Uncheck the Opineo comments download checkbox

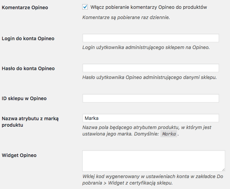tap(85, 7)
